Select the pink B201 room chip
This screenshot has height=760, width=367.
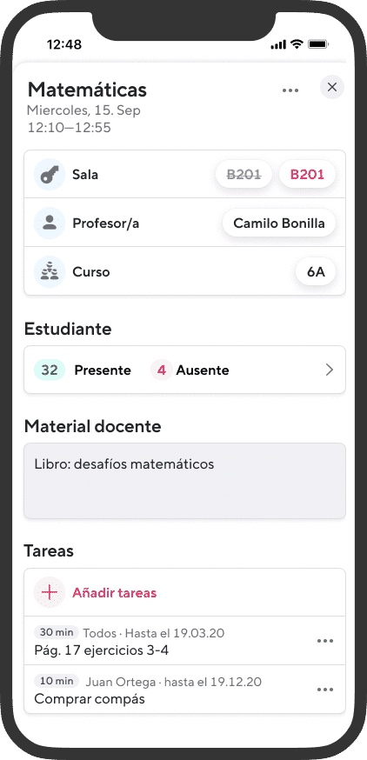pos(307,174)
